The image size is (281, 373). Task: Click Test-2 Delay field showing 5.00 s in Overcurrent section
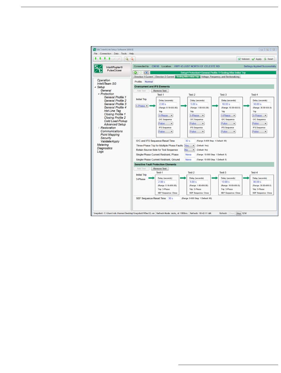[x=198, y=104]
